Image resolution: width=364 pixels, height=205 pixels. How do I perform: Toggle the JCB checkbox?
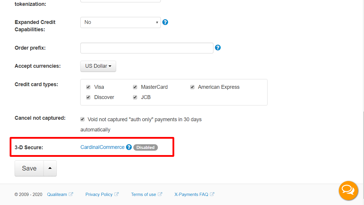[x=135, y=97]
